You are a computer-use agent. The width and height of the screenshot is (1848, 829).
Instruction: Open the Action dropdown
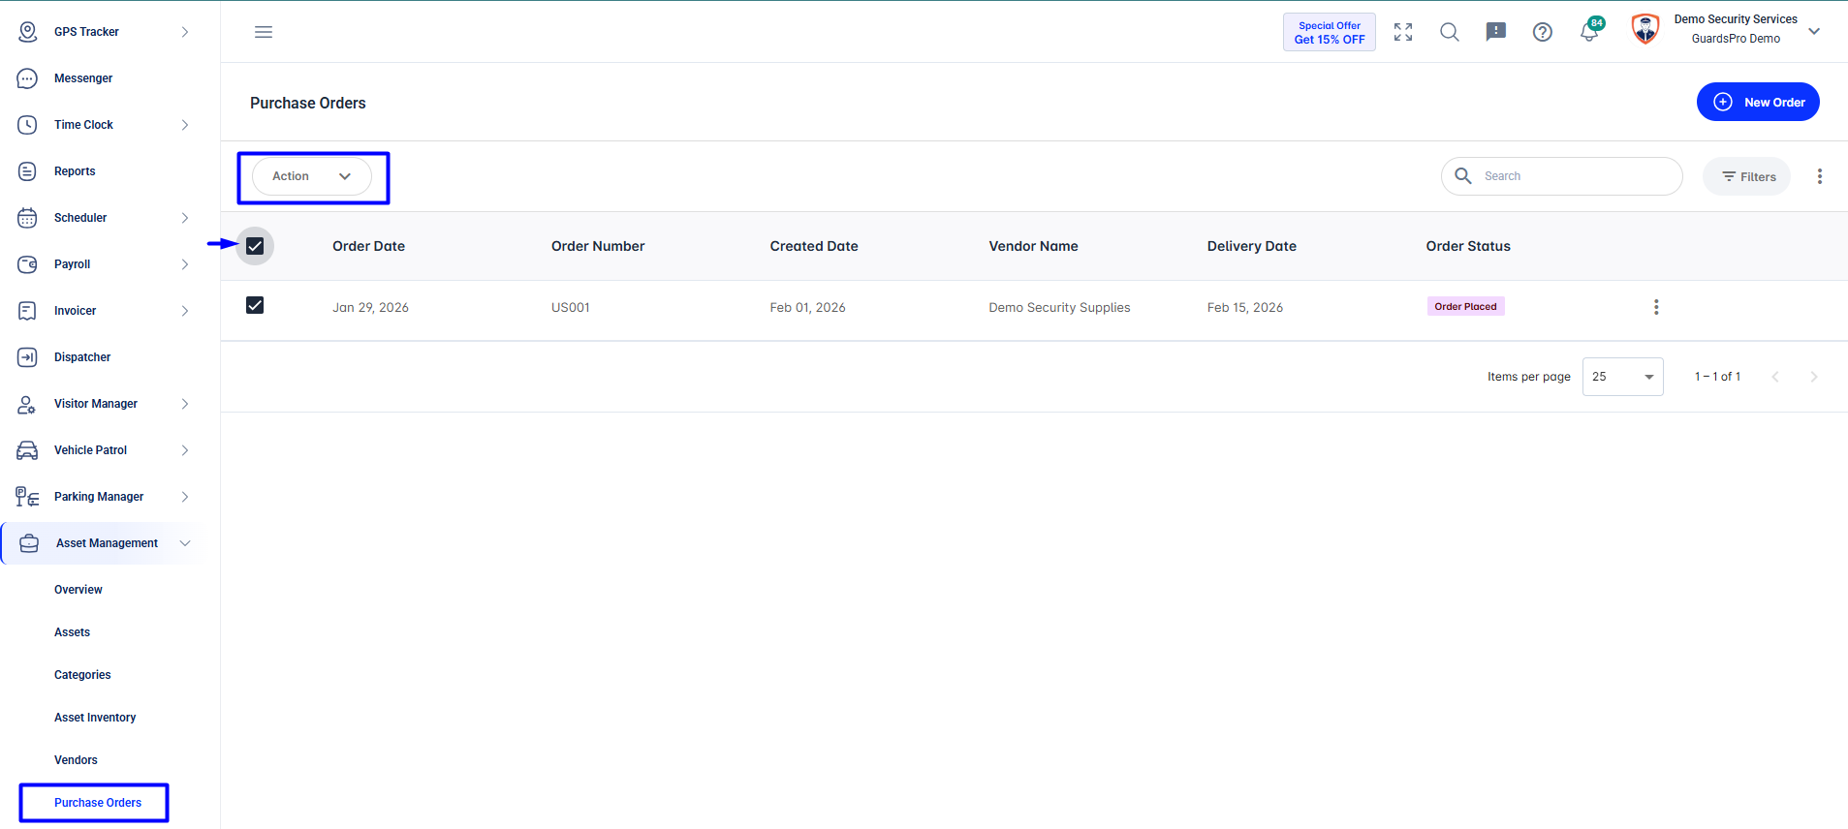pyautogui.click(x=312, y=176)
